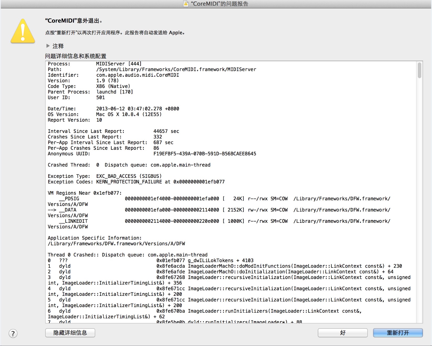The image size is (432, 346).
Task: Click the Anonymous UUID value F19EFBF5-439A-070B-591D-B56BCAEE8645
Action: (x=205, y=154)
